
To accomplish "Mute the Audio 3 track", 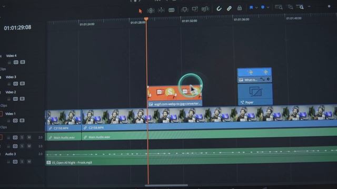I will pyautogui.click(x=29, y=162).
